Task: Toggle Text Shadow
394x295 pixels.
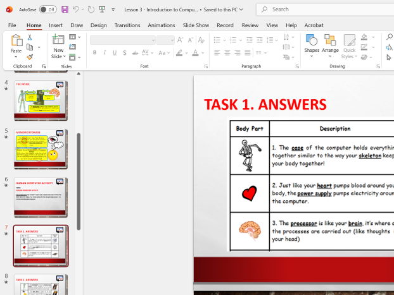Action: [x=125, y=52]
